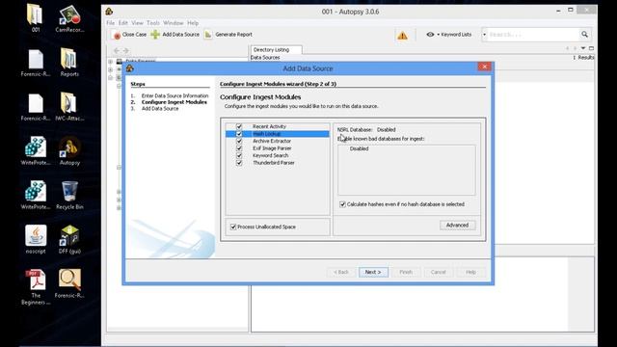617x347 pixels.
Task: Click the Next > button
Action: 373,272
